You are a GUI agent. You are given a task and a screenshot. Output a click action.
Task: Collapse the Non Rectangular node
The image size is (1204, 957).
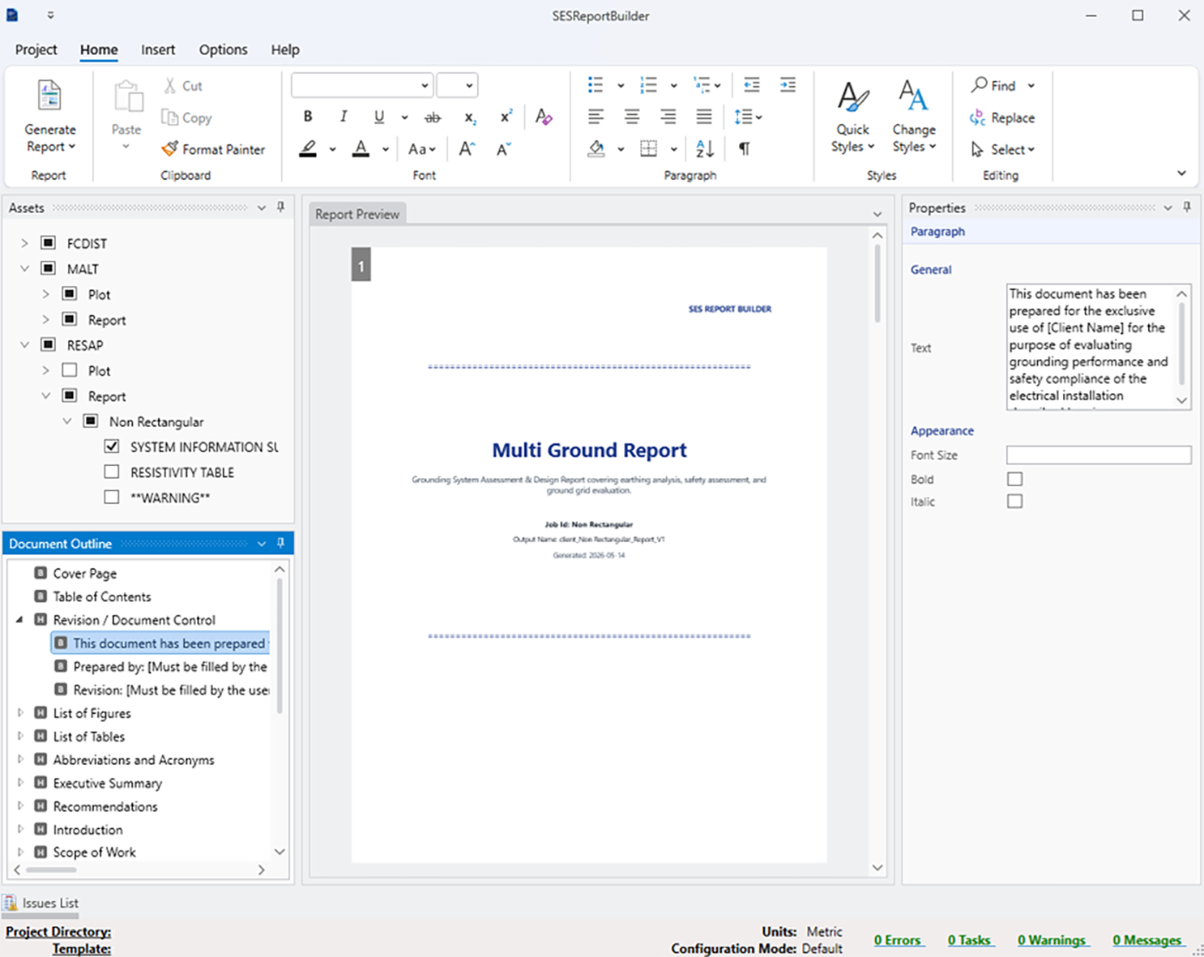(66, 421)
